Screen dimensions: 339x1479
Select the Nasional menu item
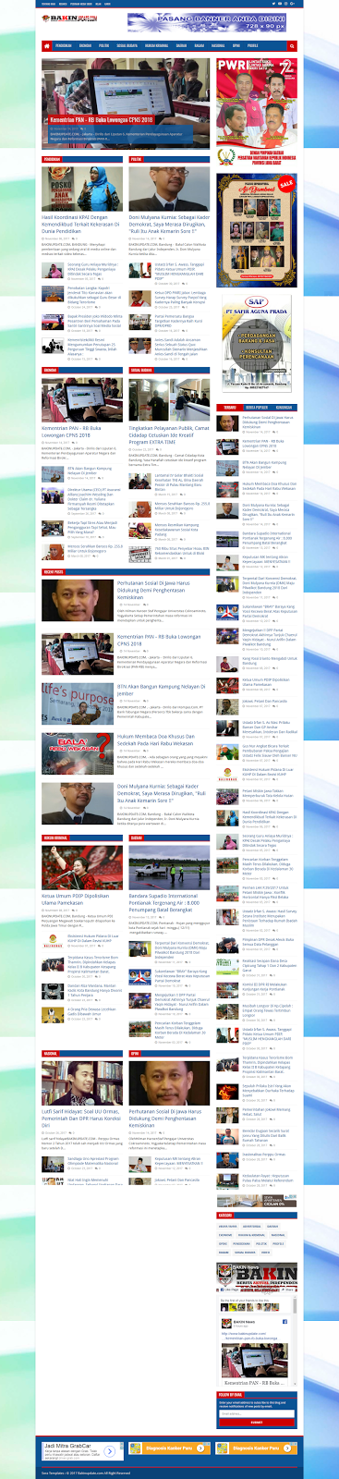coord(218,44)
